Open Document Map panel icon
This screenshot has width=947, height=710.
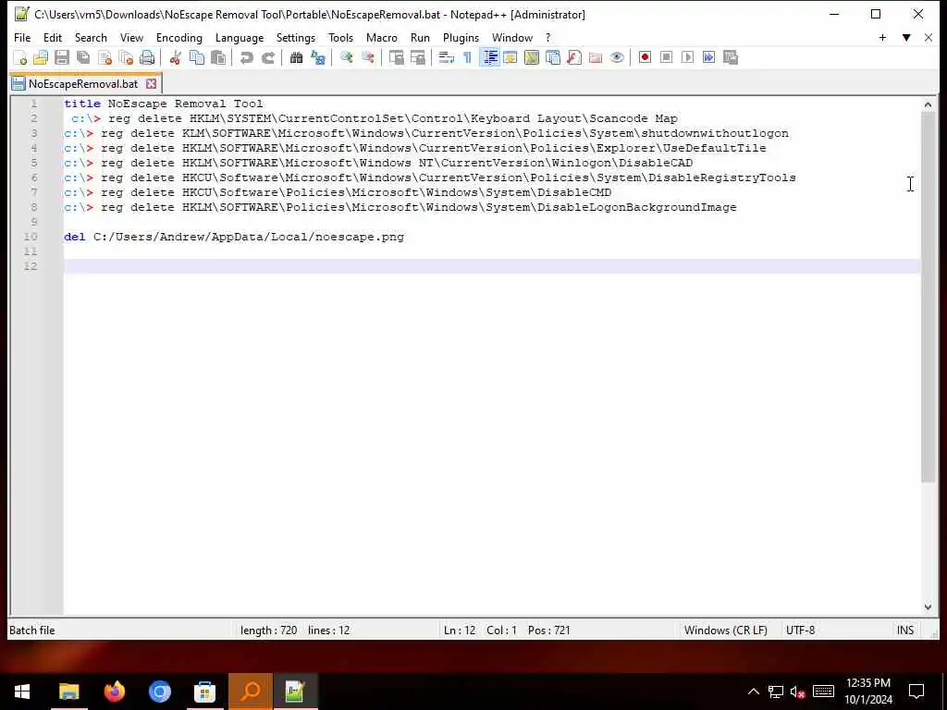pyautogui.click(x=532, y=57)
